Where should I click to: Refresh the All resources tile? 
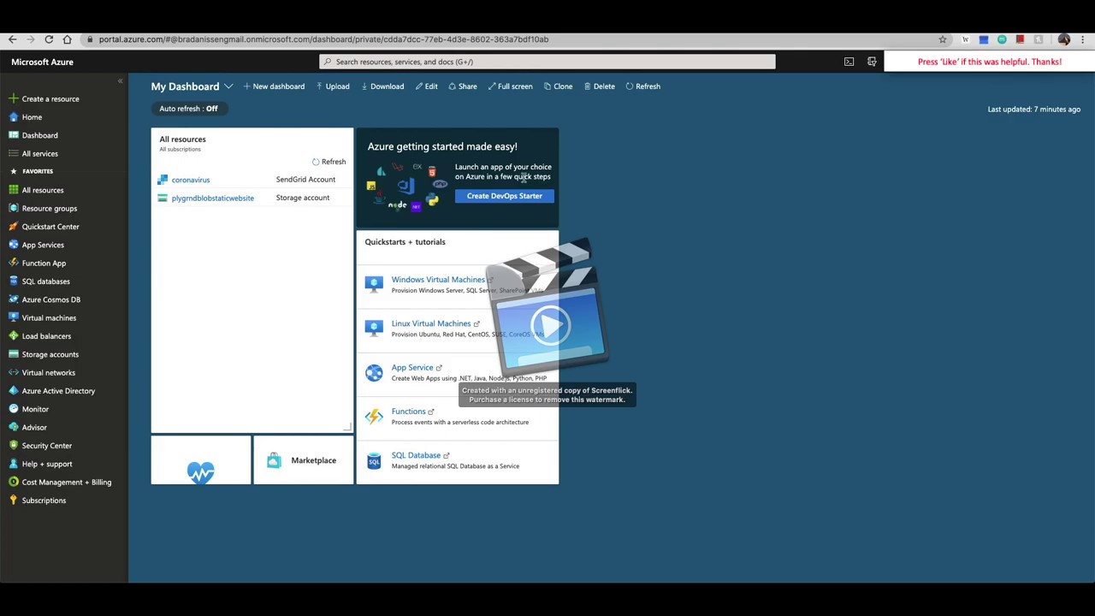click(328, 162)
